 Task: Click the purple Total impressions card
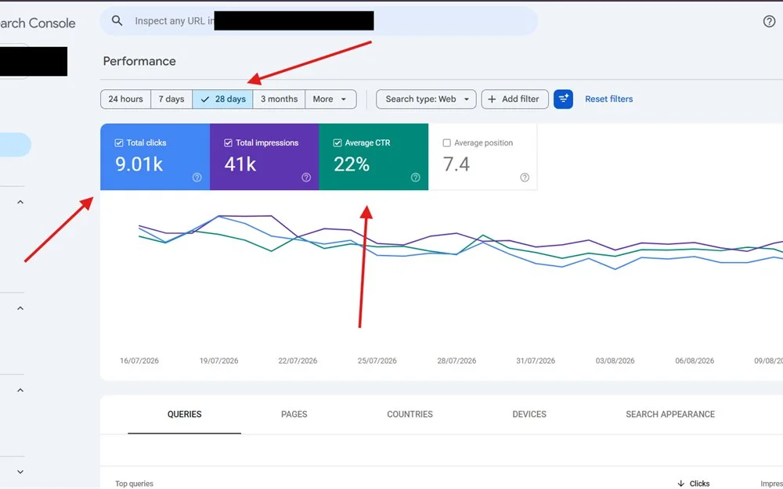coord(264,156)
